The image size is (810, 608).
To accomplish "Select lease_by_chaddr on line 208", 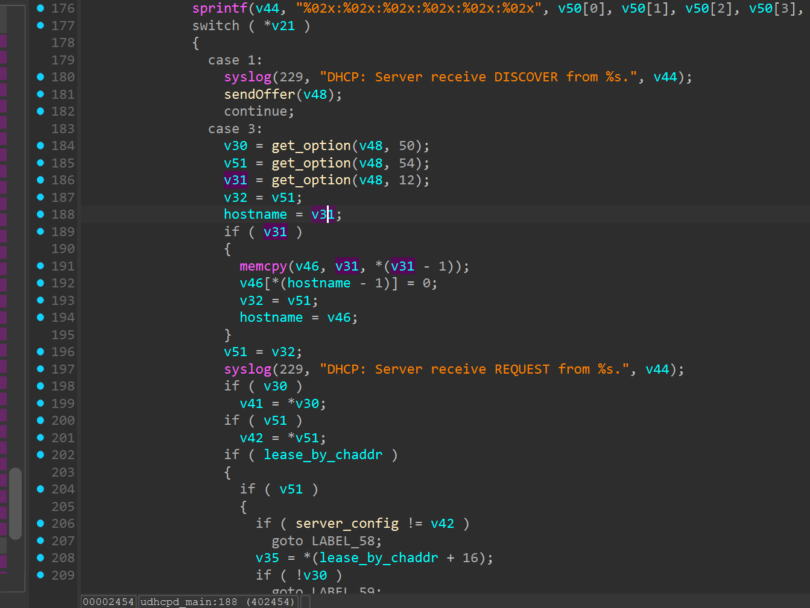I will coord(379,558).
